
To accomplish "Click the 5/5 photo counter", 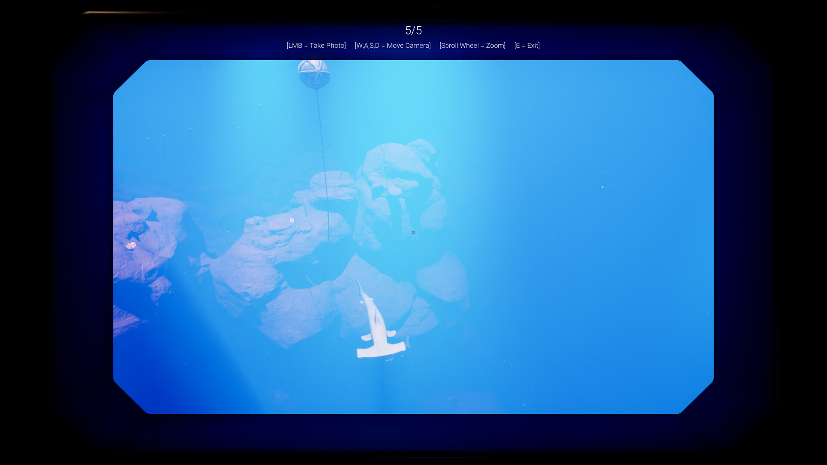I will [x=413, y=30].
